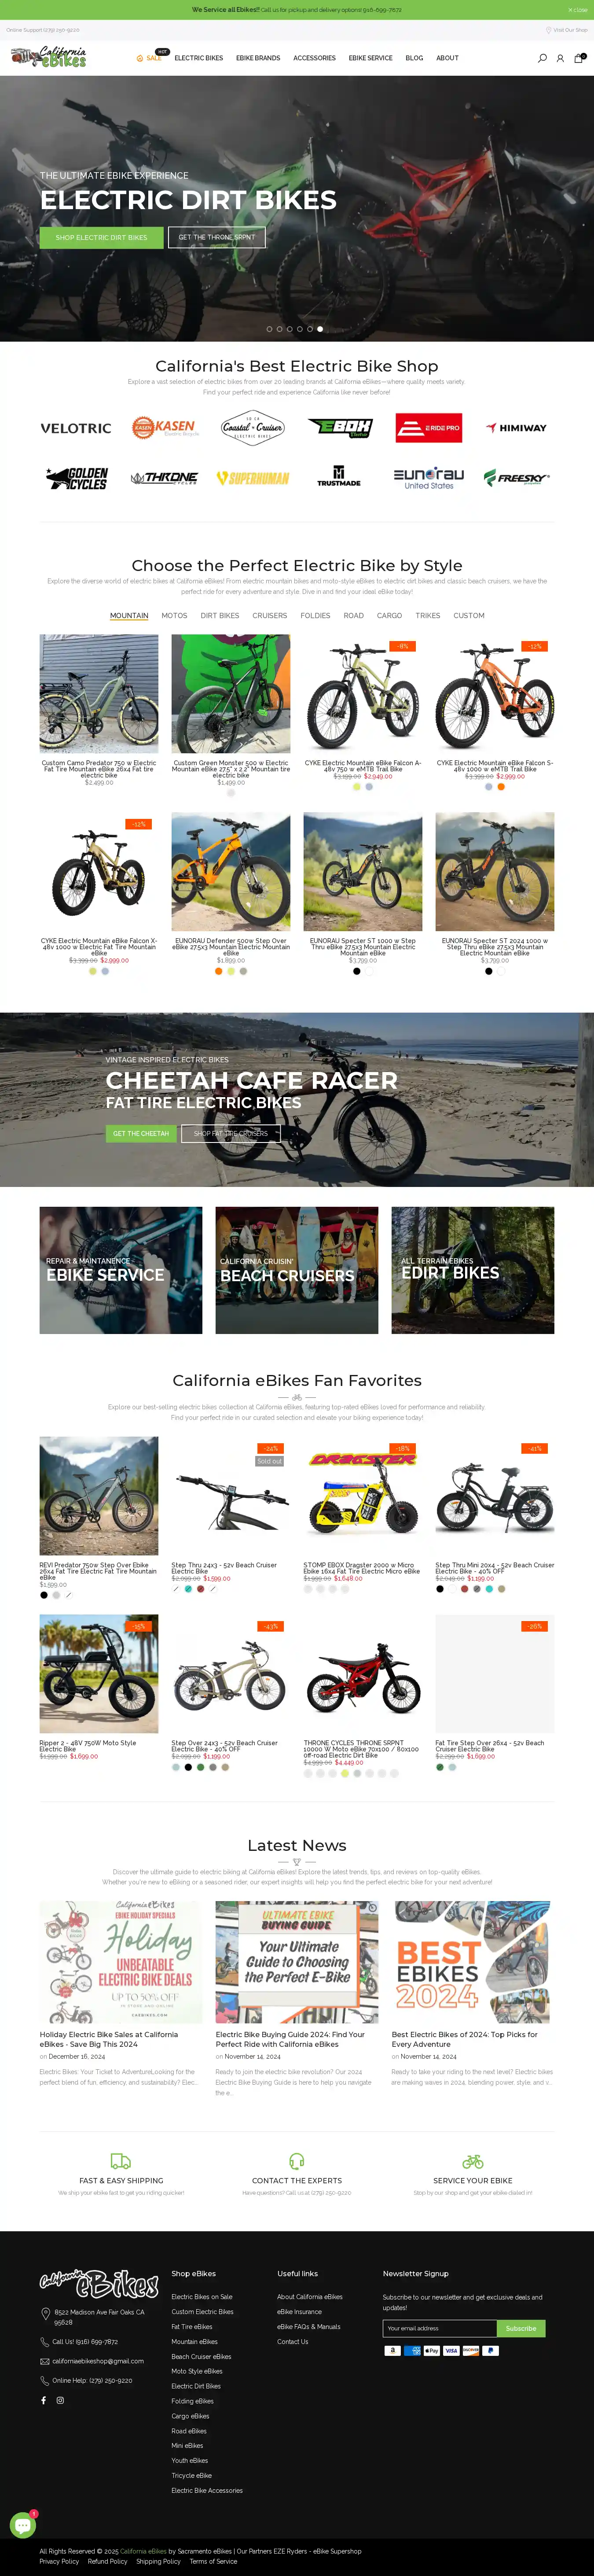Image resolution: width=594 pixels, height=2576 pixels.
Task: Click the Himiway brand logo
Action: click(517, 428)
